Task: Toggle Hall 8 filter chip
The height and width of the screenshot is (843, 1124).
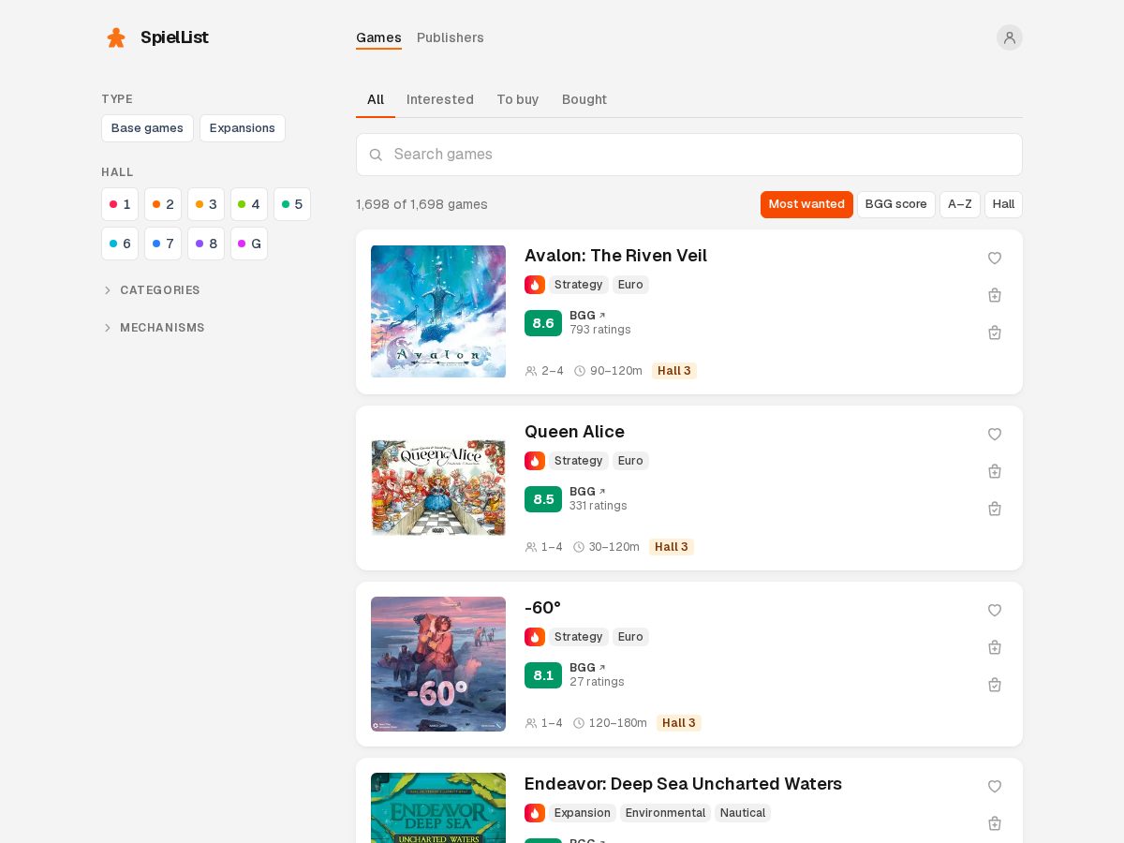Action: 206,244
